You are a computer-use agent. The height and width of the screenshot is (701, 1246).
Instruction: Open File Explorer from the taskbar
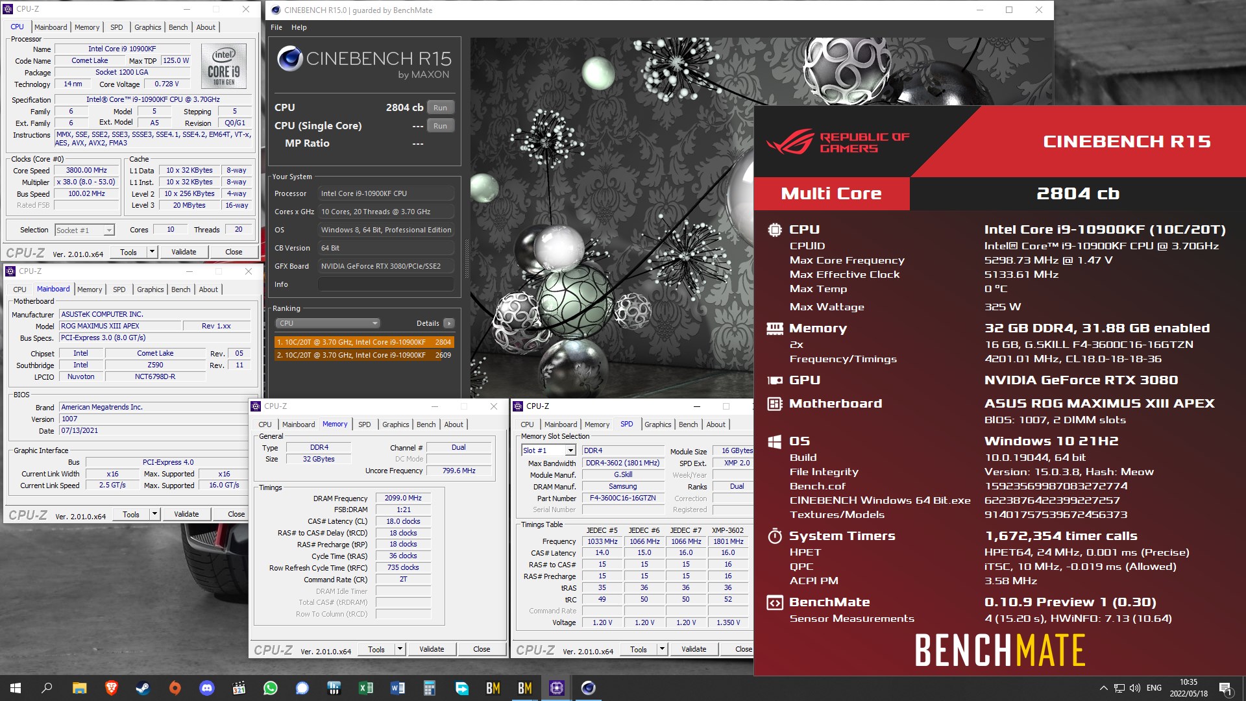79,688
